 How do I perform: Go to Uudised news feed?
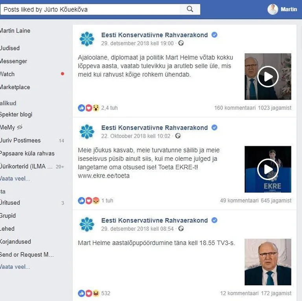click(x=9, y=48)
